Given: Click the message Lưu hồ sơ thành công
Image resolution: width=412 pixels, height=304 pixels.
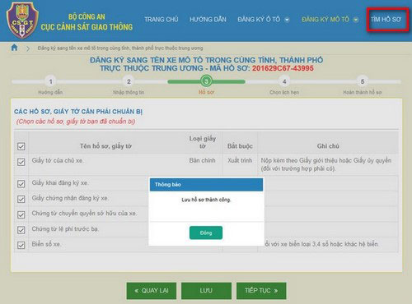Looking at the screenshot, I should coord(206,200).
